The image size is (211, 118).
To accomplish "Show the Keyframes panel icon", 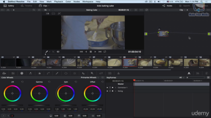I will (x=189, y=73).
